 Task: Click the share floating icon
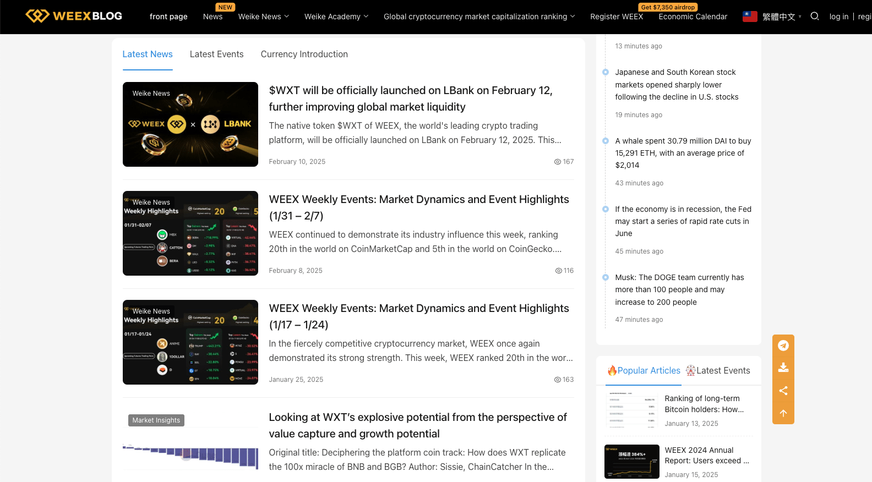pyautogui.click(x=783, y=391)
